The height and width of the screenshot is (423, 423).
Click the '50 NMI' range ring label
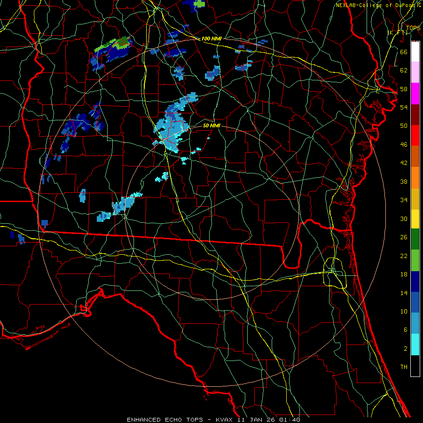[x=211, y=125]
